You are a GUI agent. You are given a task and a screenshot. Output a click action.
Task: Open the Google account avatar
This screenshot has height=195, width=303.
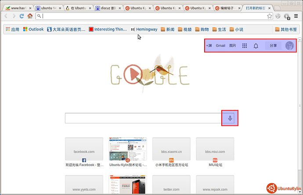[289, 46]
